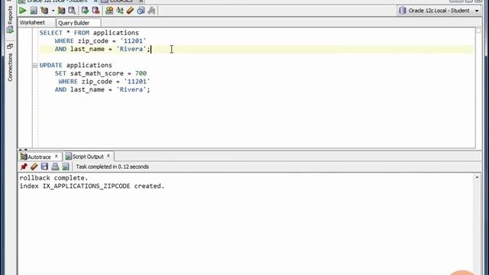Click 'UPDATE applications' in the editor
Image resolution: width=489 pixels, height=275 pixels.
(x=76, y=65)
